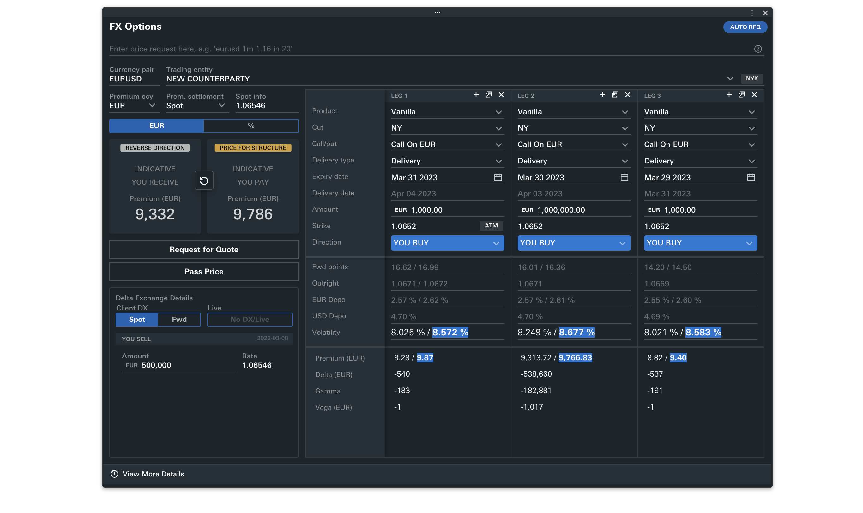Add a new leg using Leg 2's plus icon
Image resolution: width=863 pixels, height=513 pixels.
602,95
